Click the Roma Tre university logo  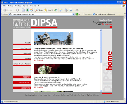point(21,23)
